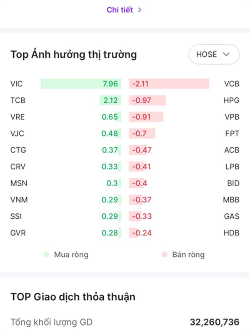Click the red VCB -2.11 bar
250x334 pixels.
pyautogui.click(x=169, y=84)
